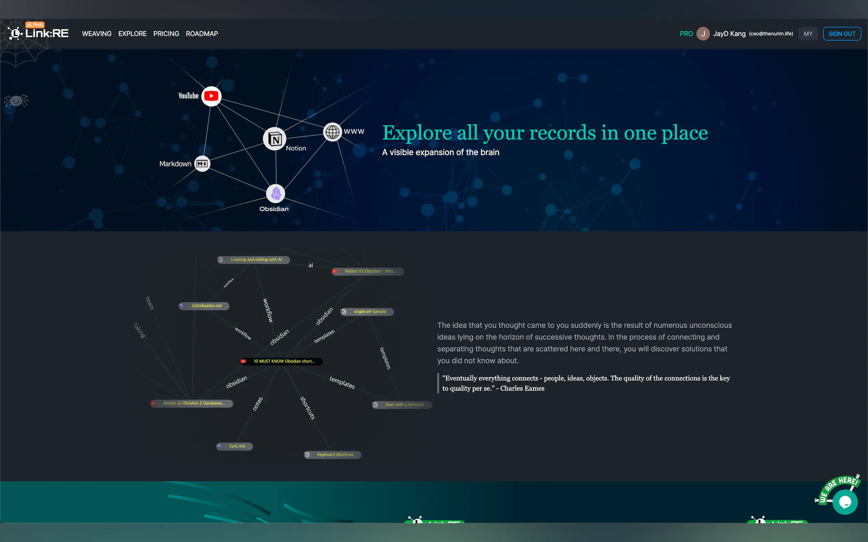Screen dimensions: 868x542
Task: Open the ROADMAP page
Action: [202, 34]
